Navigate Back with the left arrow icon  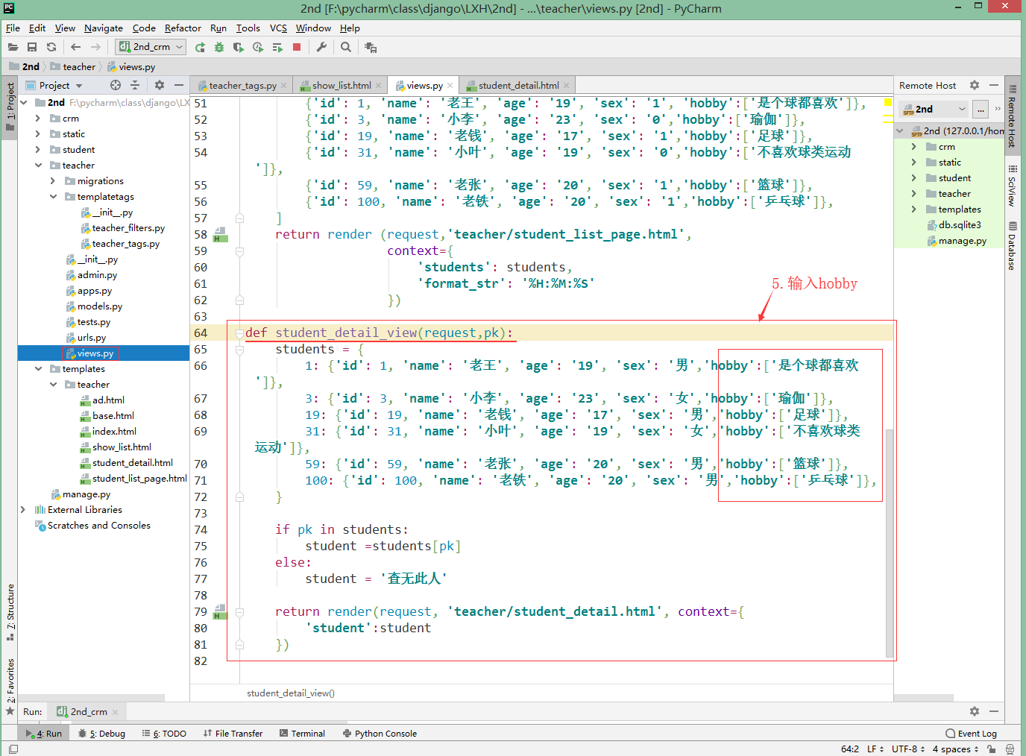tap(75, 47)
